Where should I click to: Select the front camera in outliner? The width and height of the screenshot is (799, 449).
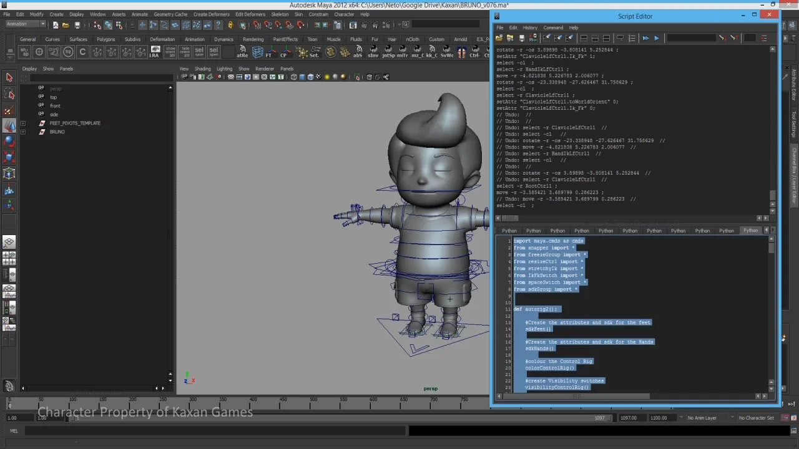[x=55, y=106]
